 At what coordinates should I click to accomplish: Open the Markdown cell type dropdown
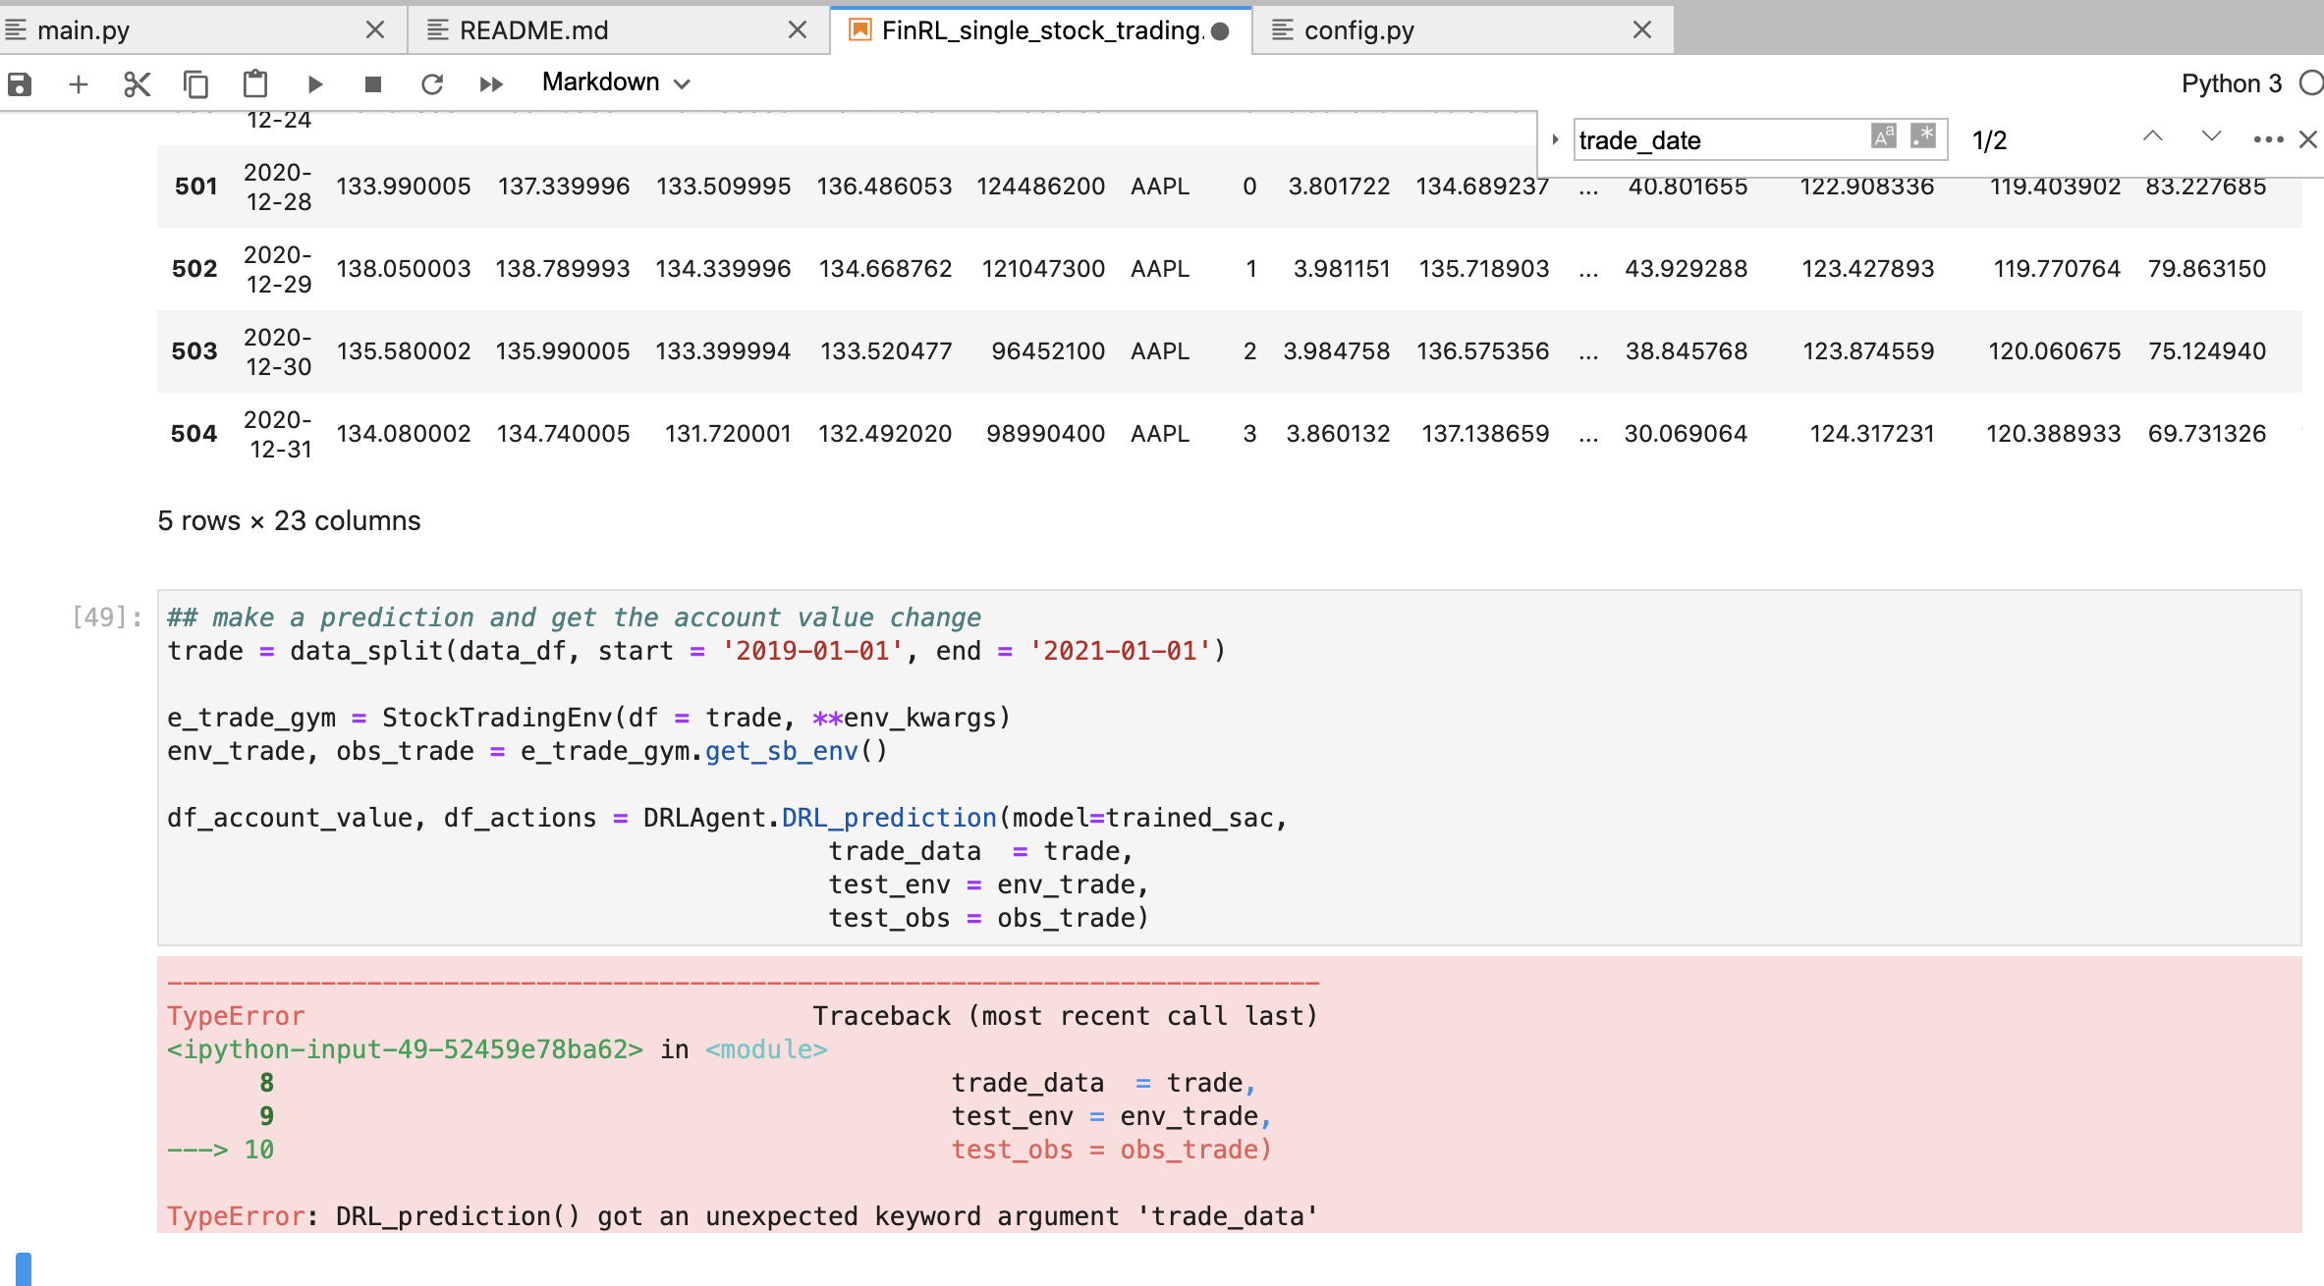pyautogui.click(x=615, y=82)
